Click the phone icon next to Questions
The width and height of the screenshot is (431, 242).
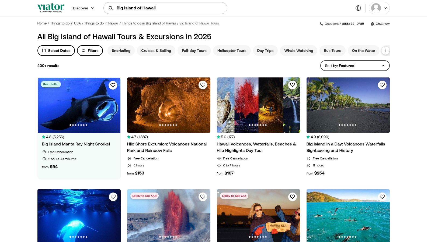tap(321, 24)
